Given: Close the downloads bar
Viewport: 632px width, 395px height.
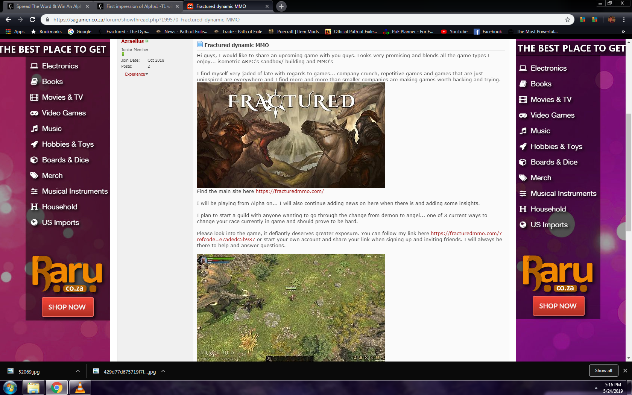Looking at the screenshot, I should pos(625,371).
